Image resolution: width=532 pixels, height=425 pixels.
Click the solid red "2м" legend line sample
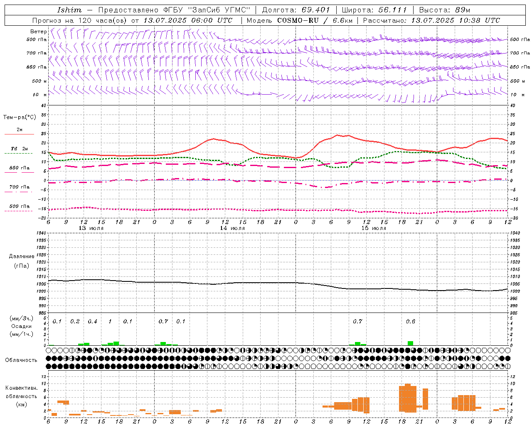click(x=19, y=134)
